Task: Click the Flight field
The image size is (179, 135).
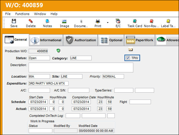Action: [140, 102]
